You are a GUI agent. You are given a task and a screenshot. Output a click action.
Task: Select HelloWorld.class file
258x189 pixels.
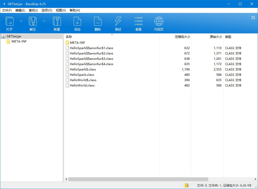[82, 85]
